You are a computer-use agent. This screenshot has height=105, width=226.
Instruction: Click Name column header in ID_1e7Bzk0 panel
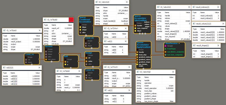(67, 76)
